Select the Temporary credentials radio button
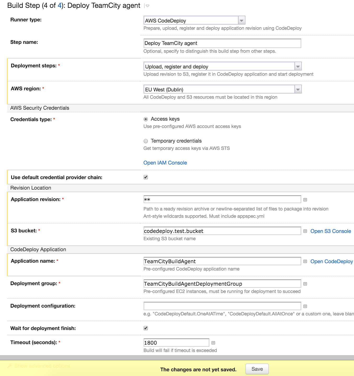The image size is (354, 376). point(146,141)
